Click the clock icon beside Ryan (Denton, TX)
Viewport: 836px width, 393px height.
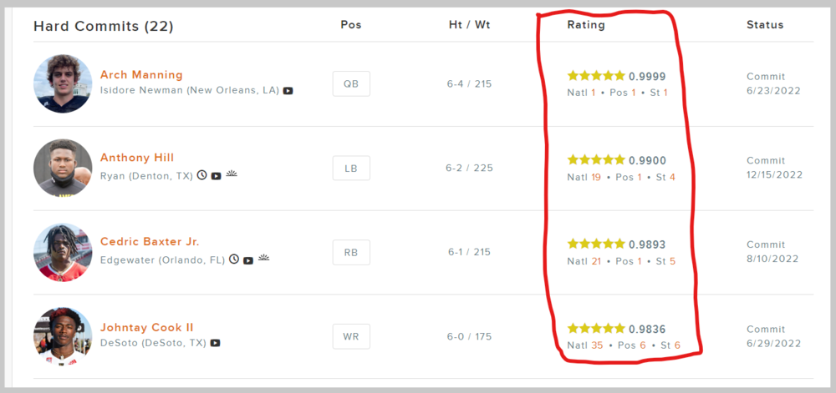pos(201,175)
